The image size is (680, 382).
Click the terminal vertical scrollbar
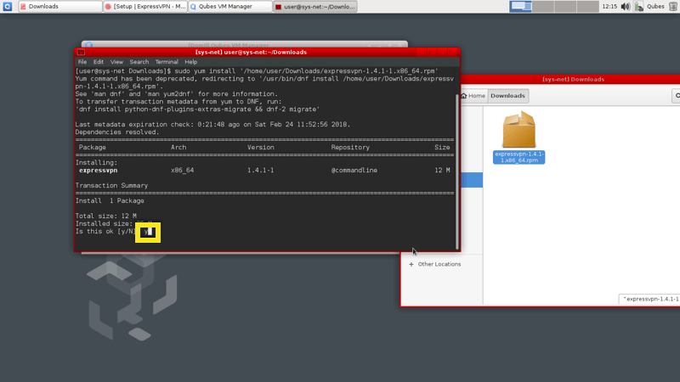click(x=456, y=171)
